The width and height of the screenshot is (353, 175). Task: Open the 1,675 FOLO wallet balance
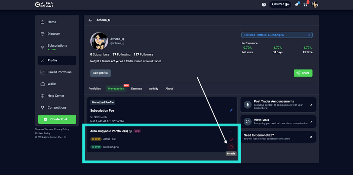tap(280, 4)
